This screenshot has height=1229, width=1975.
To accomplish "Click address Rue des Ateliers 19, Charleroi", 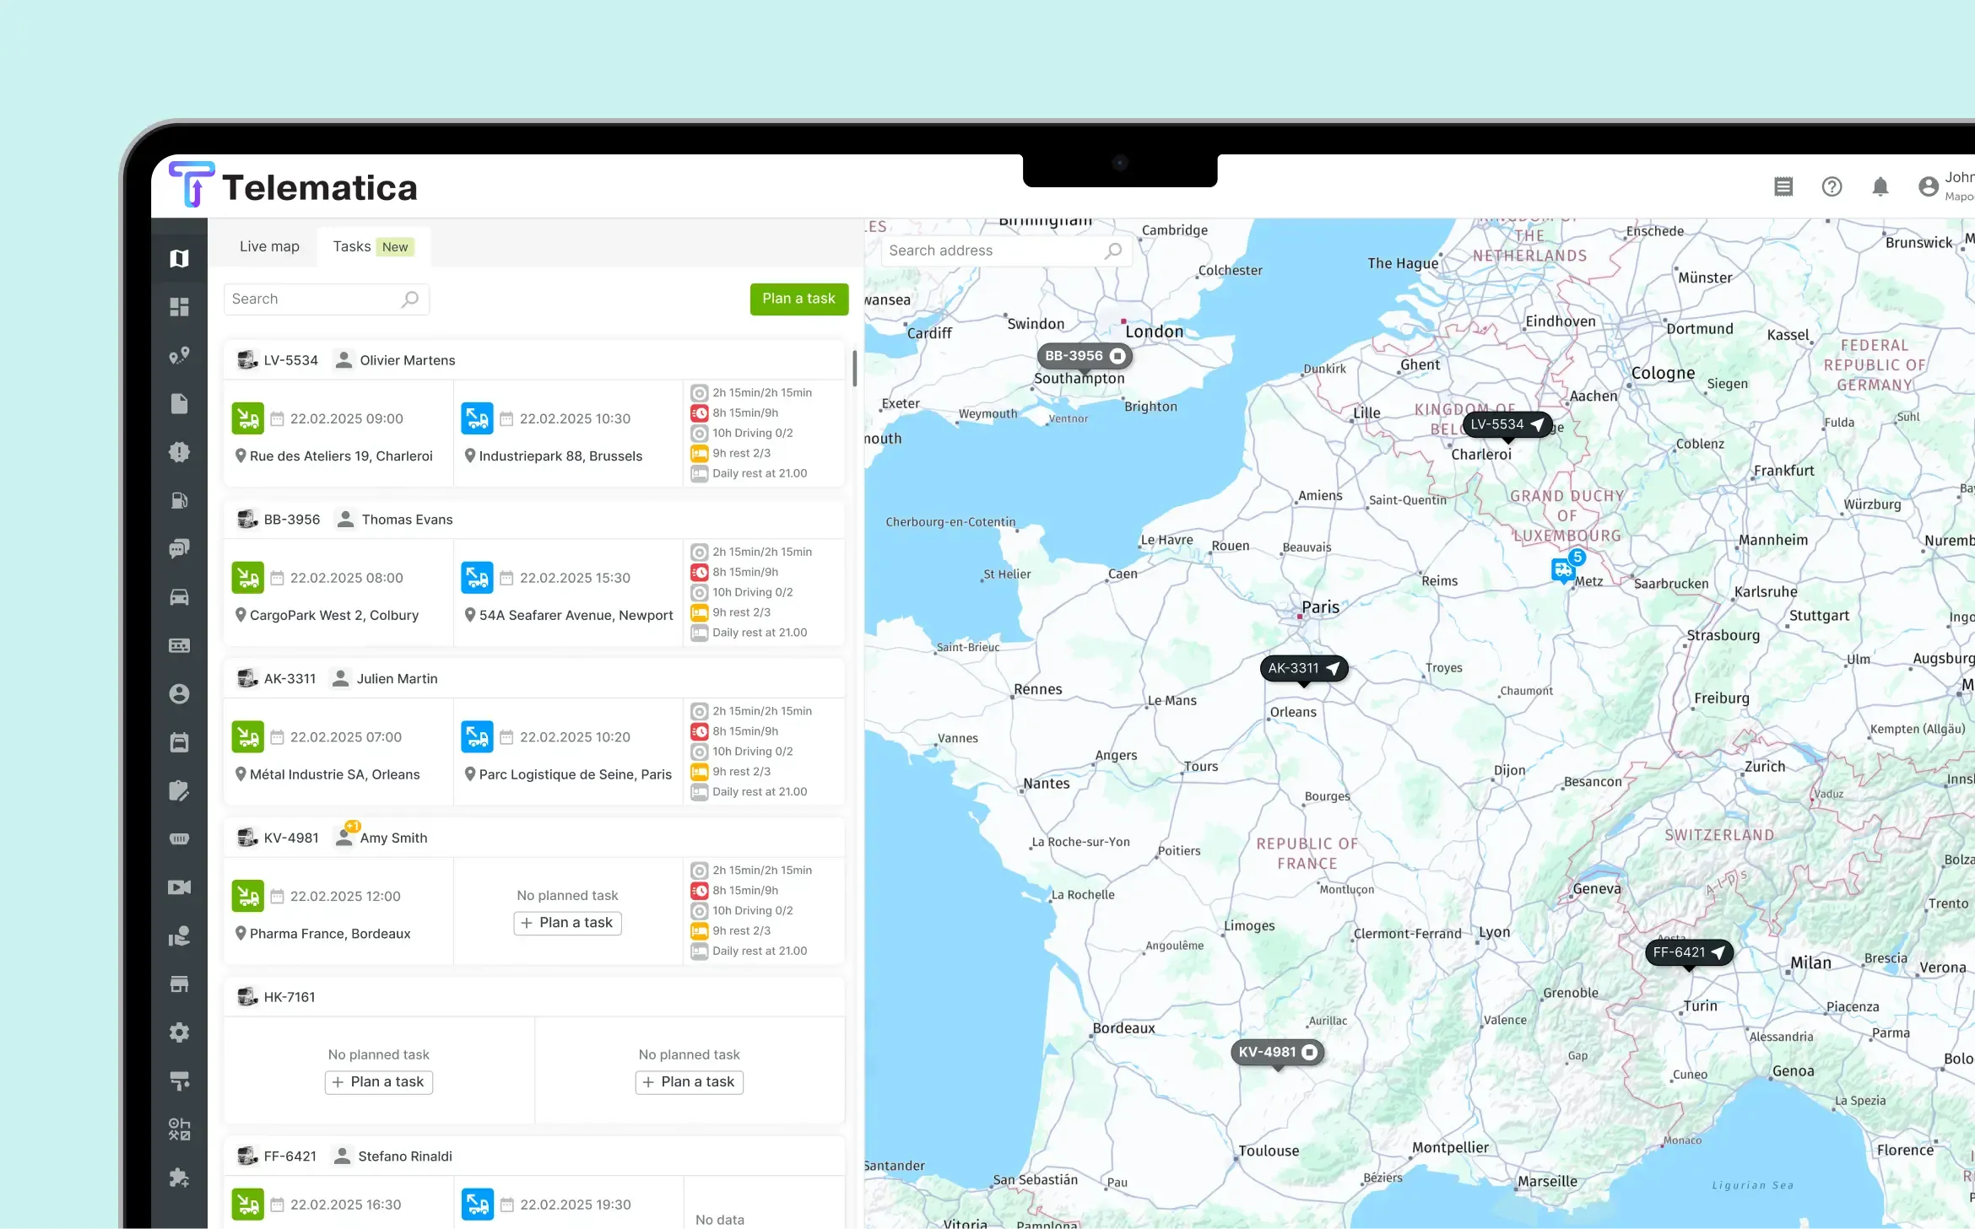I will click(x=341, y=456).
